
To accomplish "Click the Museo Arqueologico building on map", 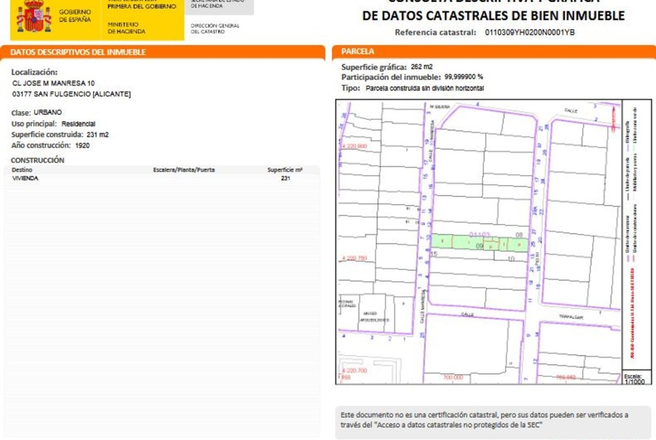I will pyautogui.click(x=370, y=317).
